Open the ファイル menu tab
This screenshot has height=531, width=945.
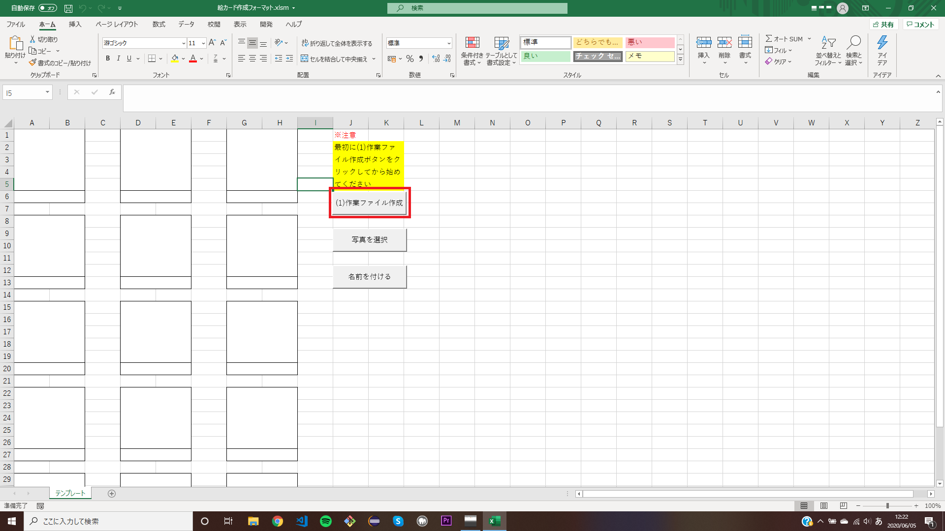coord(16,24)
